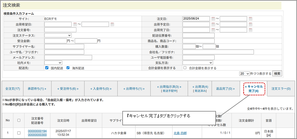297x139 pixels.
Task: Open the 社内メモ dropdown
Action: pos(53,62)
